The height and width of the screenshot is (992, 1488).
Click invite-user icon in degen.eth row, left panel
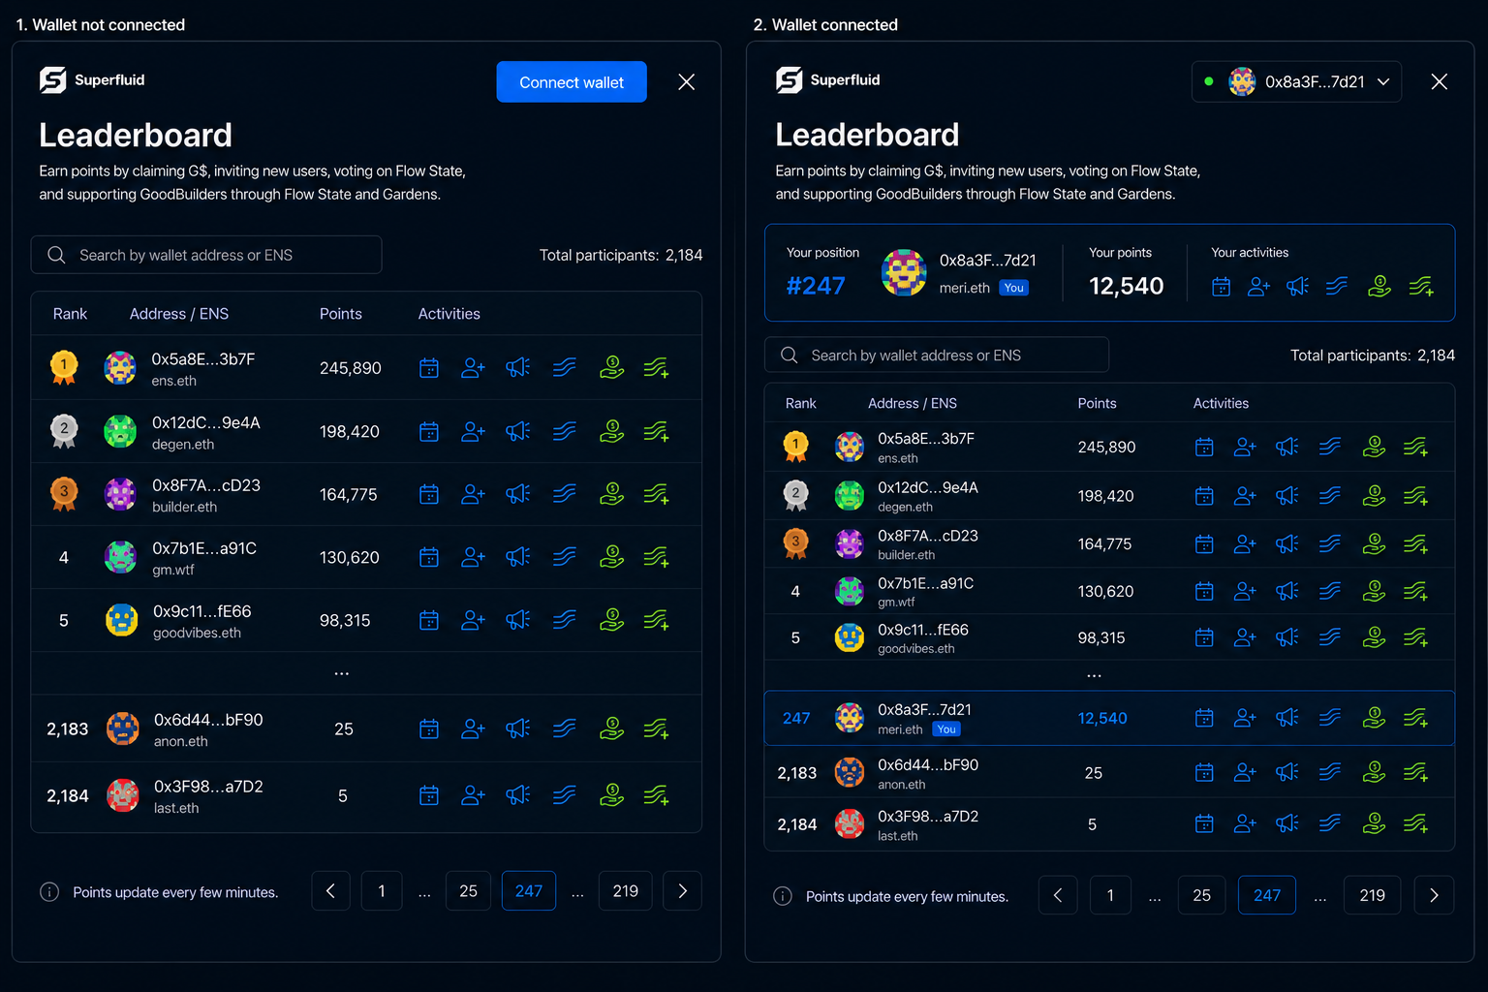coord(473,431)
